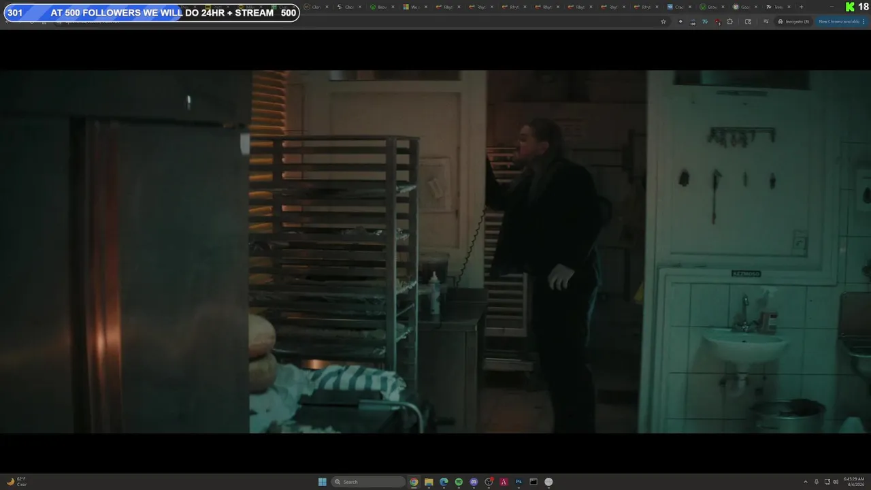This screenshot has height=490, width=871.
Task: Open the Incognito (4) profile indicator
Action: [x=793, y=22]
